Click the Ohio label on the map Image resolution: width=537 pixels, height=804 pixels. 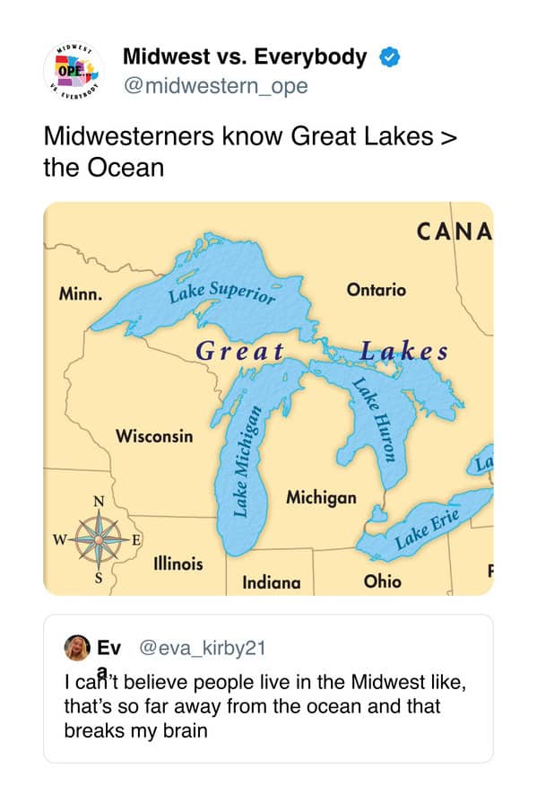382,581
